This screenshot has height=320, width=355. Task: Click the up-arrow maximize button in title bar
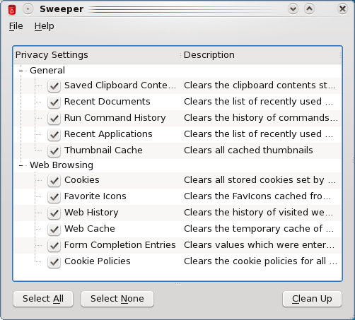coord(309,9)
